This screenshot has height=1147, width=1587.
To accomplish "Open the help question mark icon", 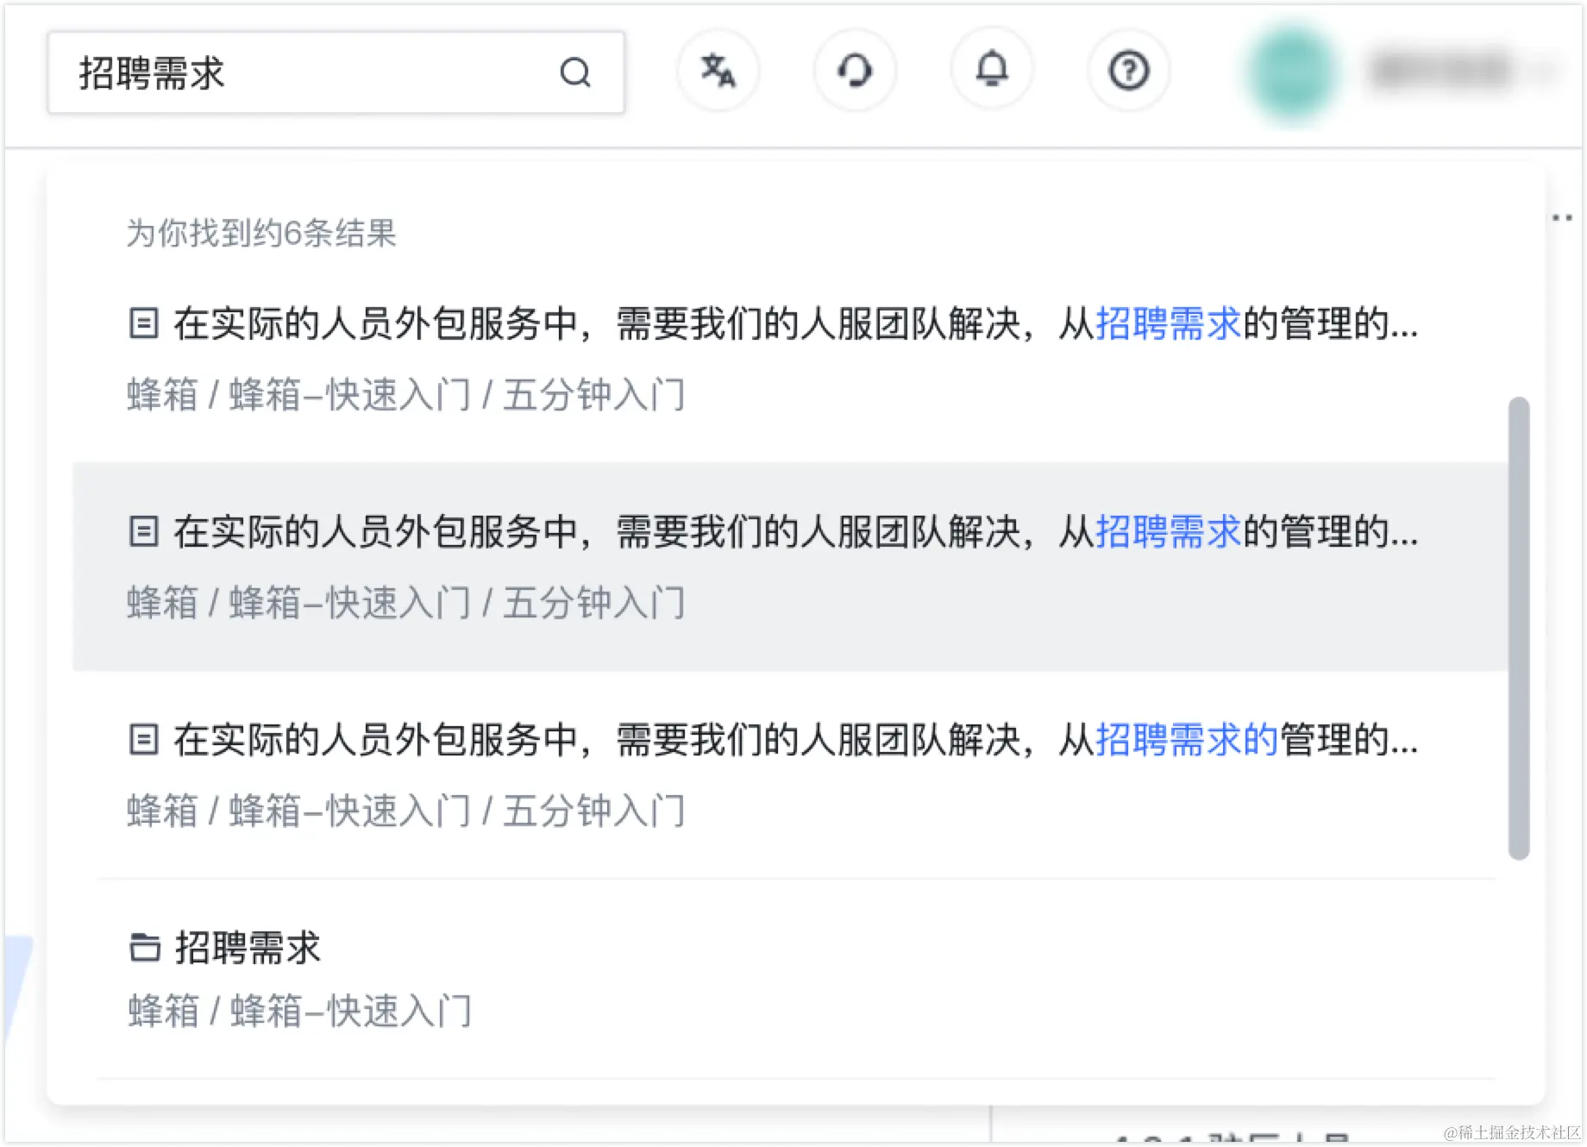I will (1128, 71).
